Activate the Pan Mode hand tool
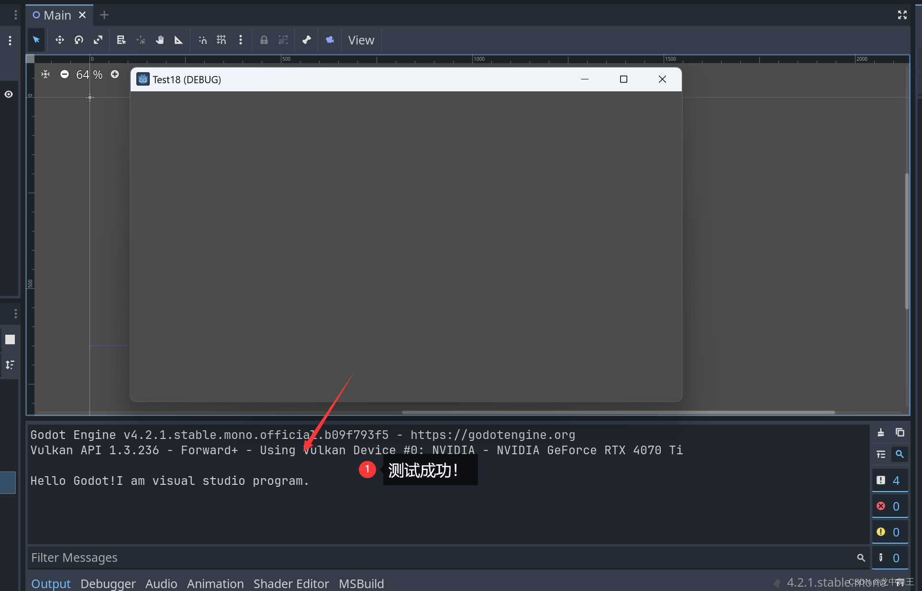This screenshot has height=591, width=922. click(160, 40)
